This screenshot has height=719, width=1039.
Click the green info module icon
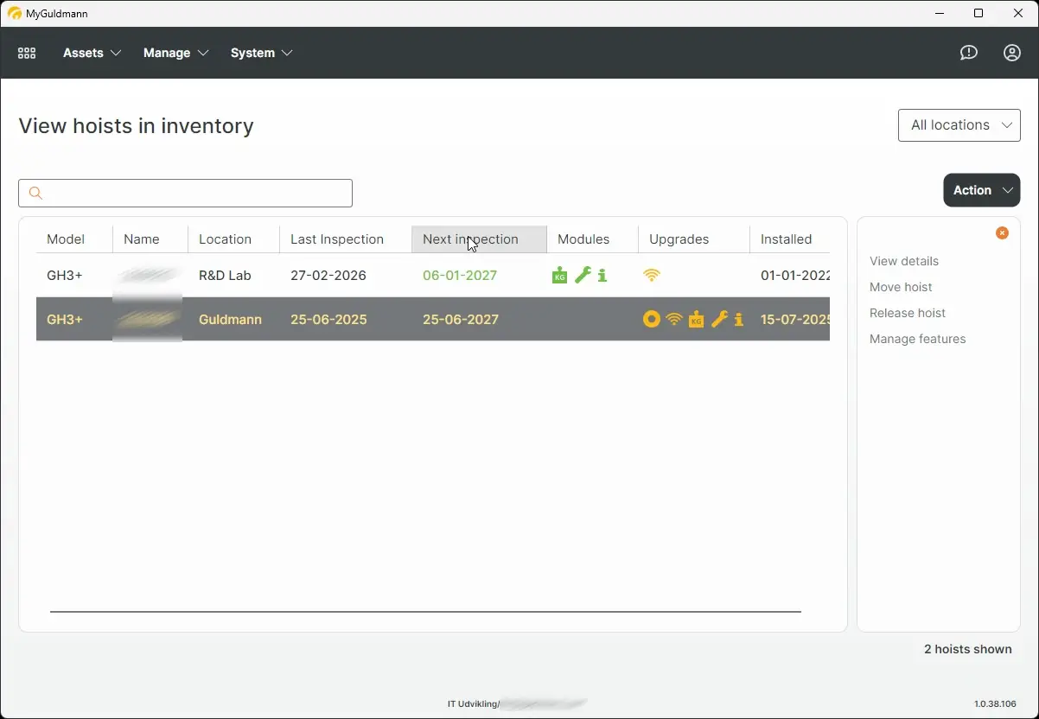pos(602,276)
